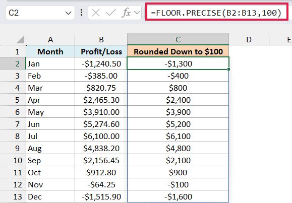Screen dimensions: 292x203
Task: Click the Profit/Loss header cell
Action: 101,51
